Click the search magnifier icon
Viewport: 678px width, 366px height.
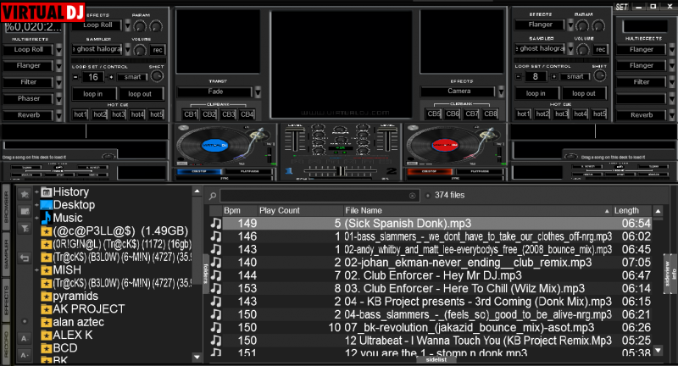pos(214,196)
